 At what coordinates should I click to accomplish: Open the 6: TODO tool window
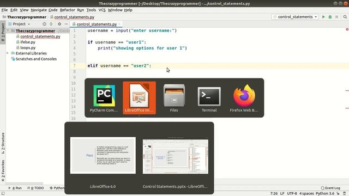(35, 188)
